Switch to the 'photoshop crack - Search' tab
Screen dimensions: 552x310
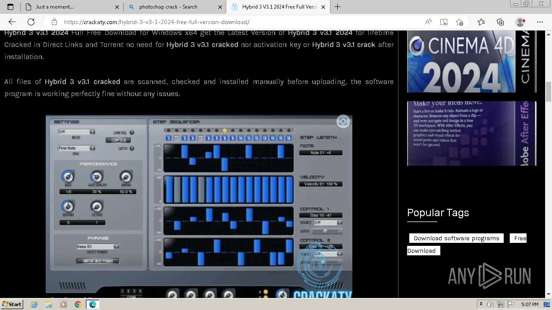175,7
